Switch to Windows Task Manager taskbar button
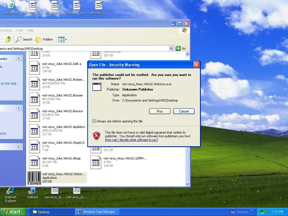Screen dimensions: 288x216 (x=97, y=212)
